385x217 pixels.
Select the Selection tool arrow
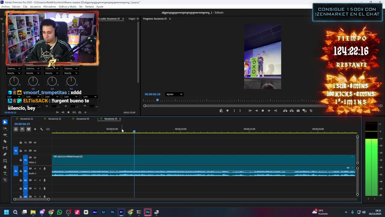[5, 122]
